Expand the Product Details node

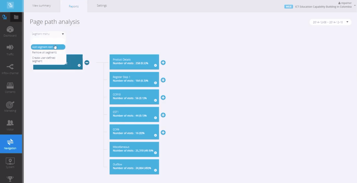[163, 63]
